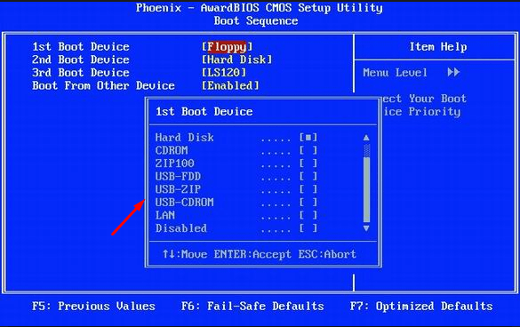The width and height of the screenshot is (520, 327).
Task: Open the 2nd Boot Device [Hard Disk] value
Action: tap(236, 60)
